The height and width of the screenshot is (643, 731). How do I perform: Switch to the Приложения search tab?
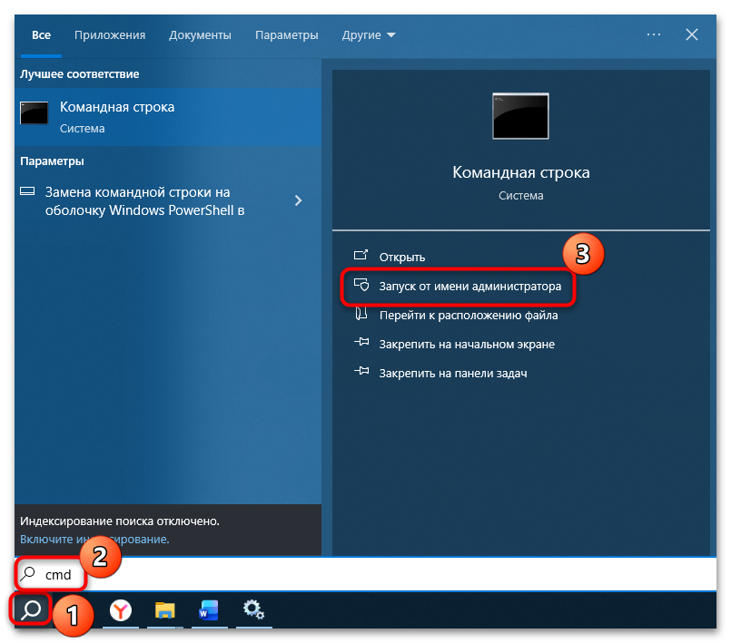[109, 34]
